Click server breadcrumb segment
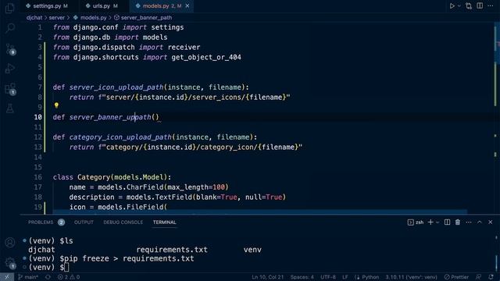 coord(56,17)
